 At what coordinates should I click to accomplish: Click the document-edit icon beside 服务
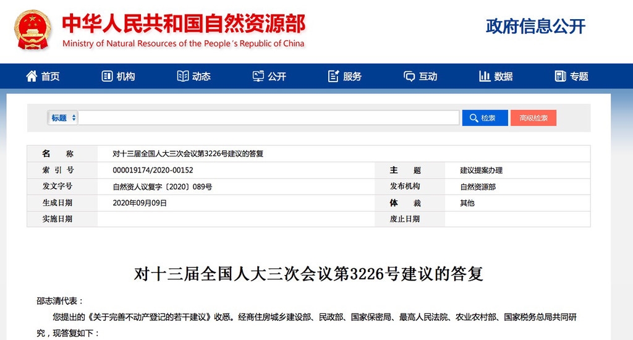click(x=334, y=76)
